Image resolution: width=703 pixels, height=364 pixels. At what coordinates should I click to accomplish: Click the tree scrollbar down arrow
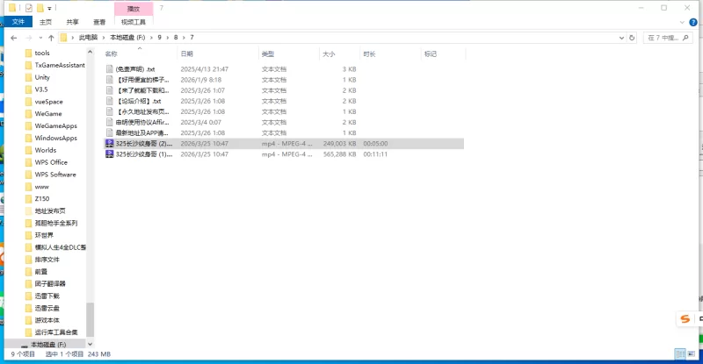(90, 344)
